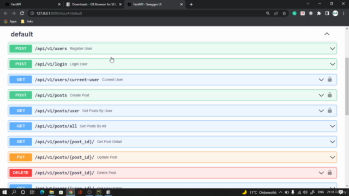The image size is (349, 196).
Task: Open PyCharm from the taskbar
Action: pos(99,192)
